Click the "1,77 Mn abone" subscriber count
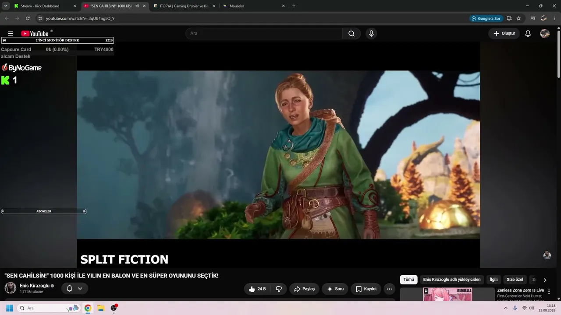Viewport: 561px width, 315px height. tap(31, 291)
